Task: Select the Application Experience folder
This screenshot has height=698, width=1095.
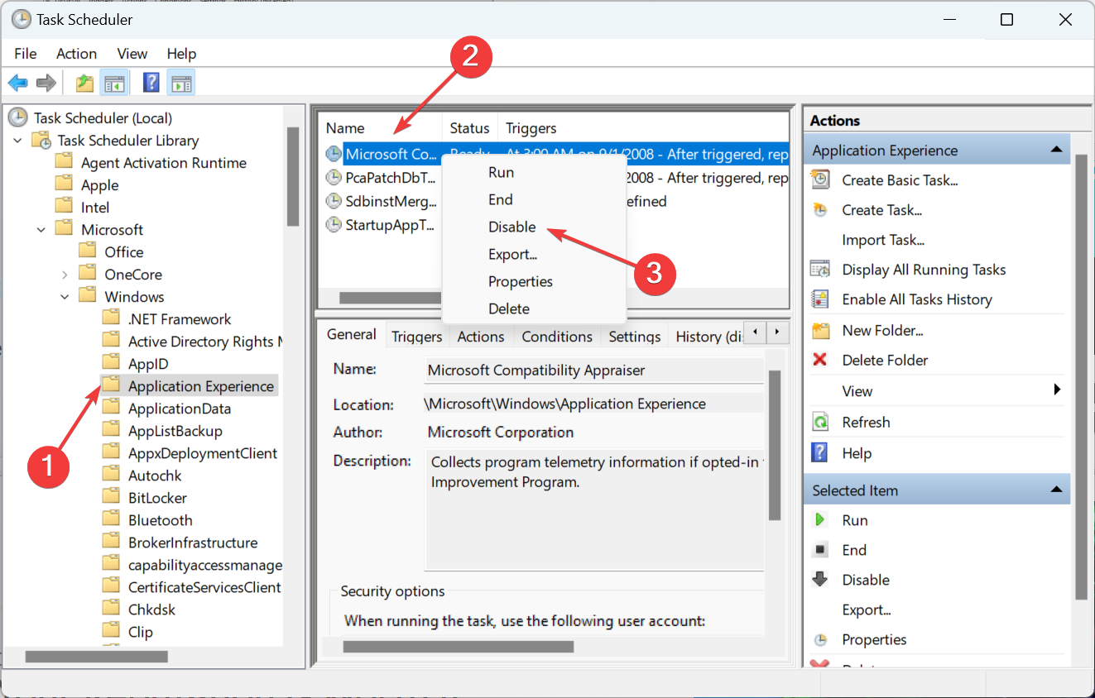Action: pyautogui.click(x=201, y=385)
